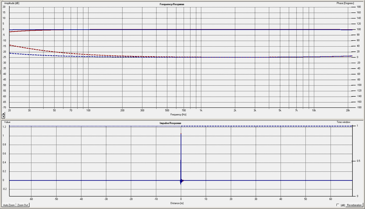Enable the [dB] checkbox
Viewport: 365px width, 209px height.
338,205
